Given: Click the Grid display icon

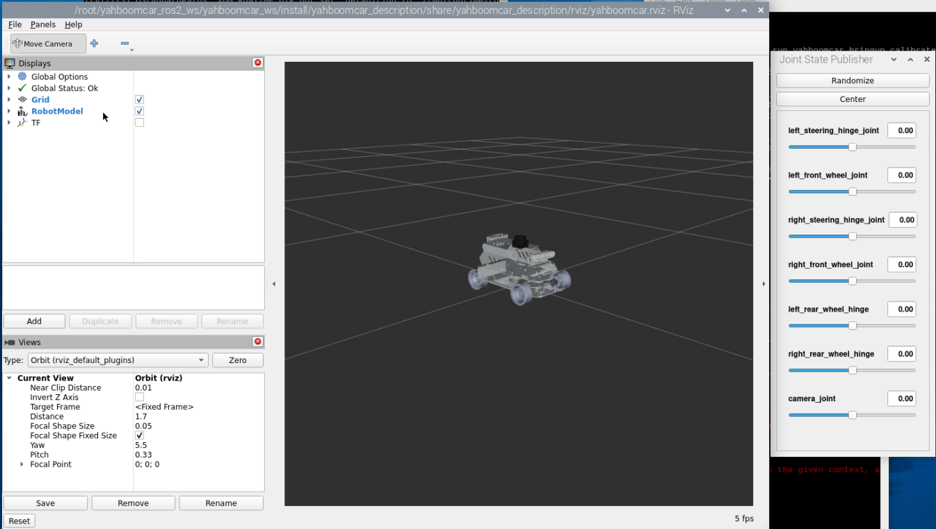Looking at the screenshot, I should [22, 99].
